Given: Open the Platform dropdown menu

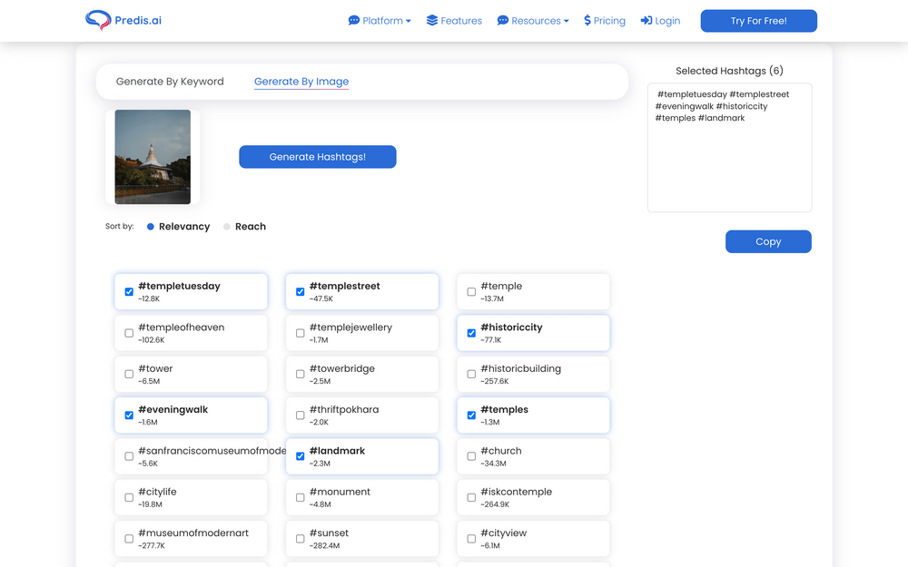Looking at the screenshot, I should pyautogui.click(x=383, y=20).
